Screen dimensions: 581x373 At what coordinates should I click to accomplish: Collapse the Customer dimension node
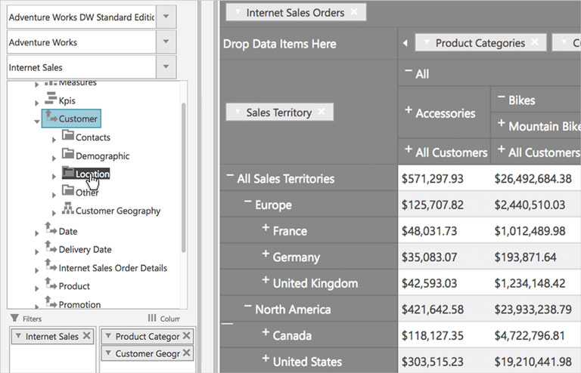coord(37,120)
